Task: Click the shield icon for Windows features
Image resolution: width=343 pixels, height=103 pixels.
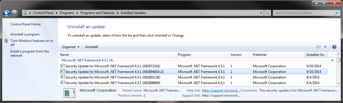Action: coord(6,41)
